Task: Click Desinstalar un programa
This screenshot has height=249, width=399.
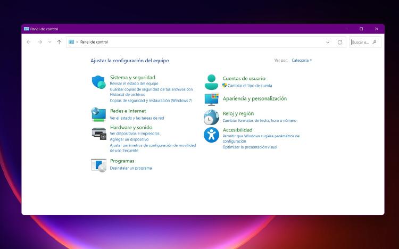Action: pos(131,168)
